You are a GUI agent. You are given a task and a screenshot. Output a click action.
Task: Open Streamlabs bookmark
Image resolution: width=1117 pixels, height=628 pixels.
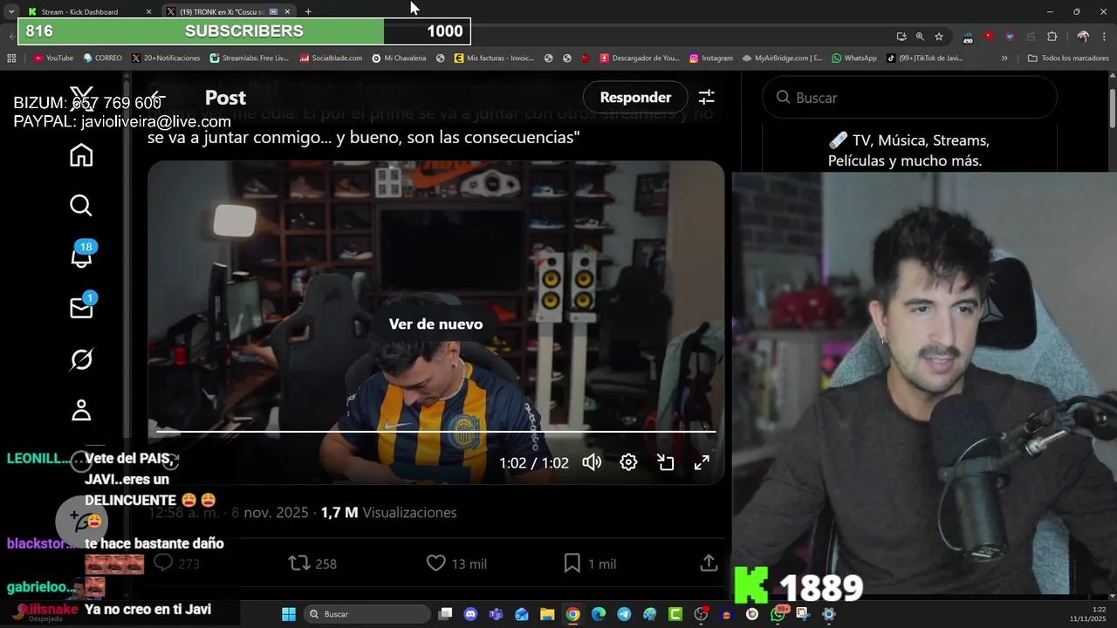click(x=250, y=58)
